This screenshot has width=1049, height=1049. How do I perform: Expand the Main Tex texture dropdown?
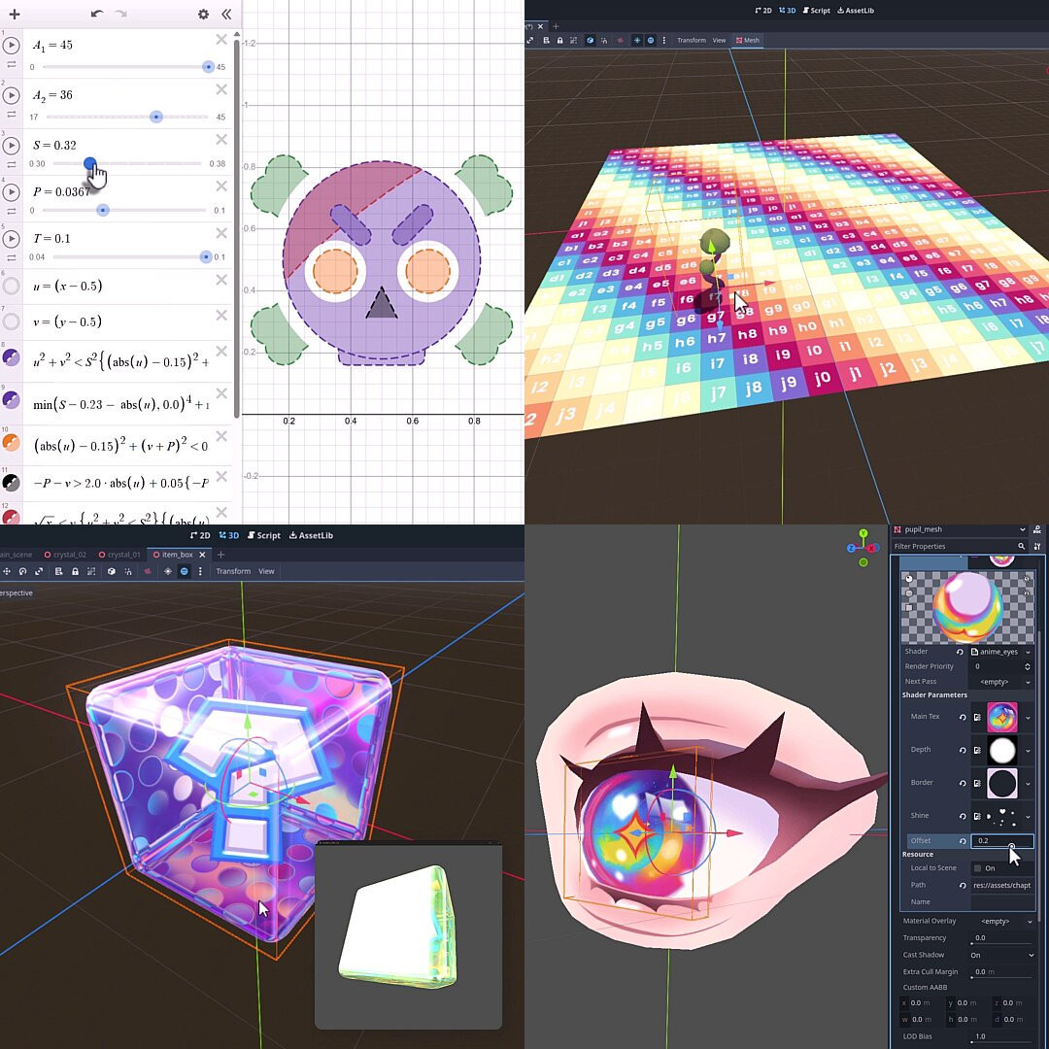coord(1028,717)
